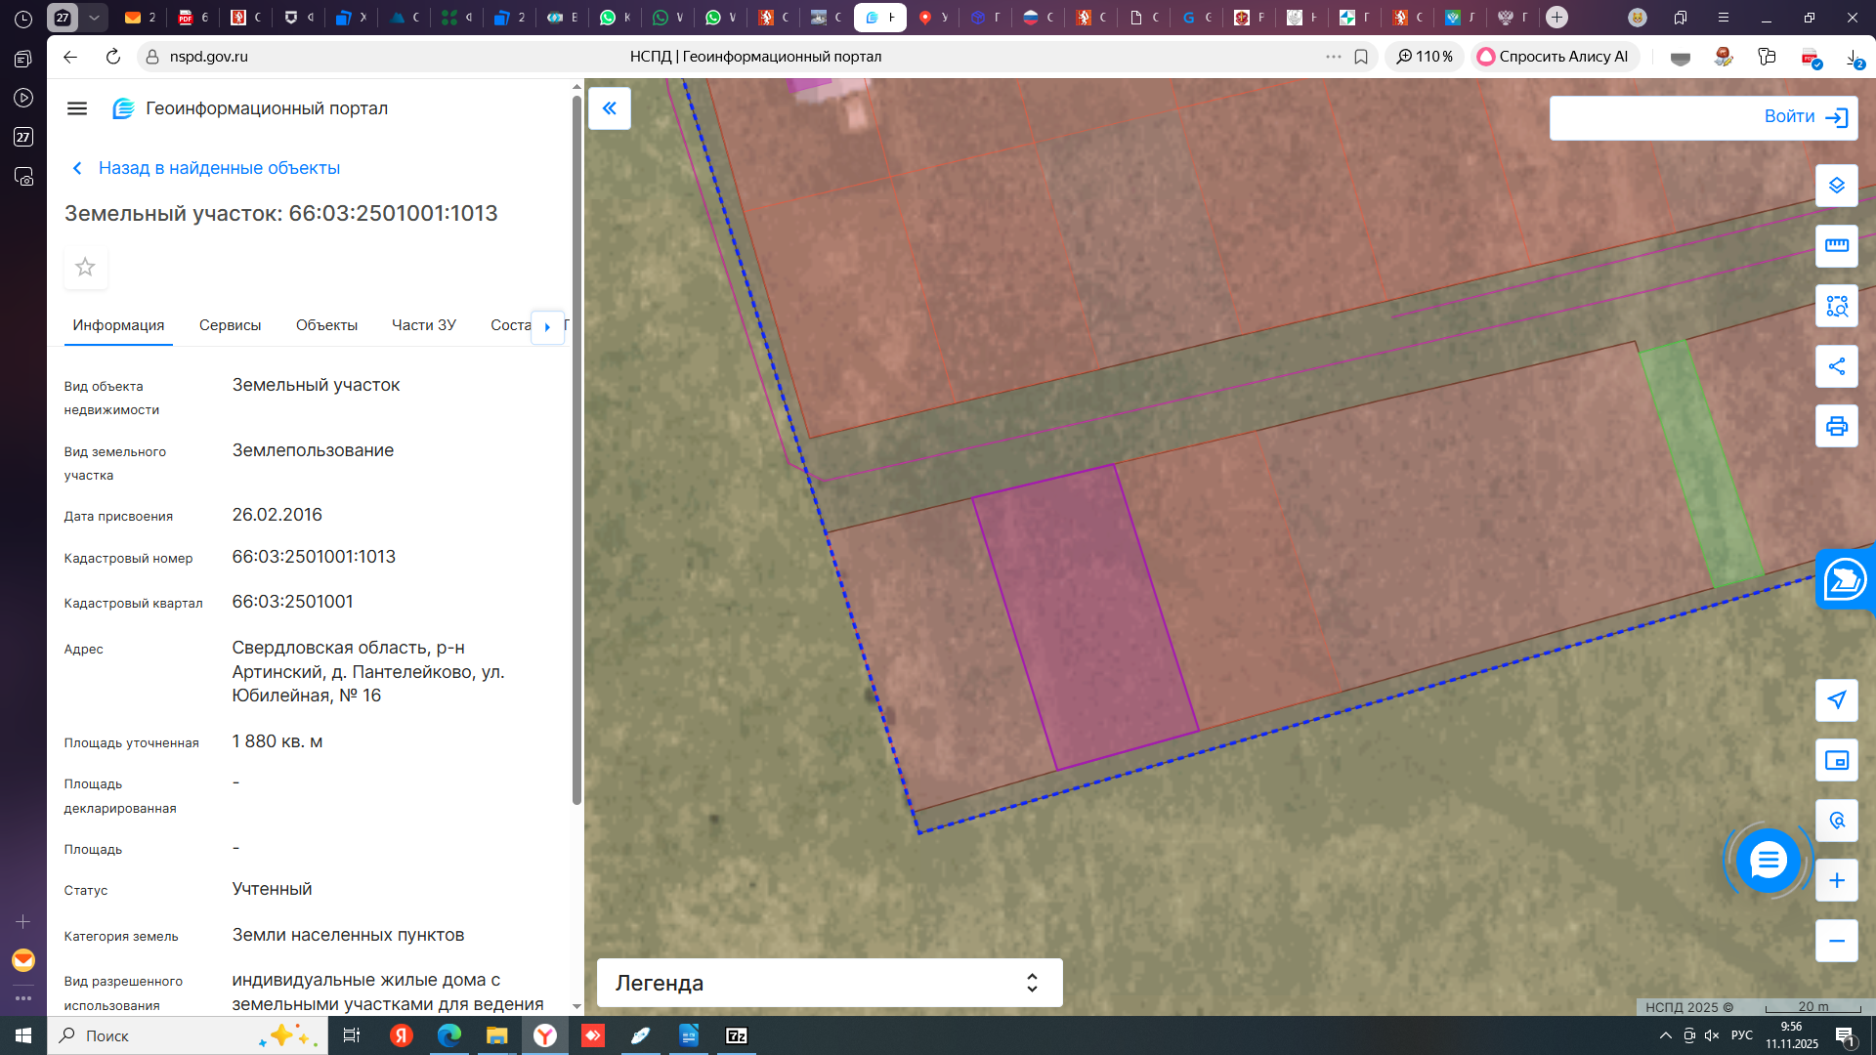Click the share map icon

pos(1836,366)
